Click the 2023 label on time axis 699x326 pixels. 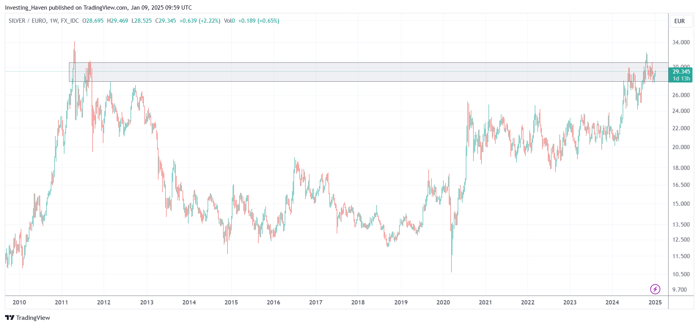(570, 302)
